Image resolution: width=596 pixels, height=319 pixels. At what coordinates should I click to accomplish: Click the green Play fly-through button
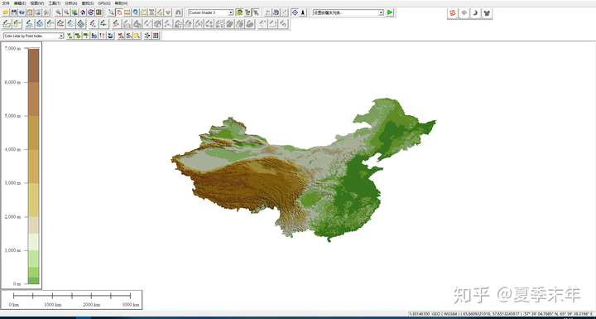[x=390, y=12]
